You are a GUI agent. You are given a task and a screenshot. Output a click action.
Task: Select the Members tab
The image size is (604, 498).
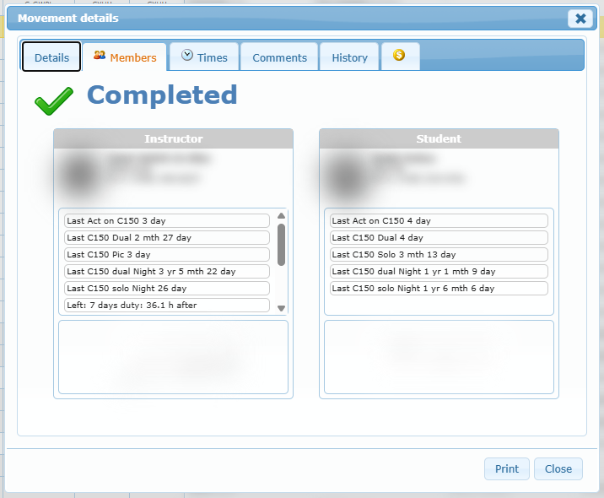pyautogui.click(x=125, y=57)
